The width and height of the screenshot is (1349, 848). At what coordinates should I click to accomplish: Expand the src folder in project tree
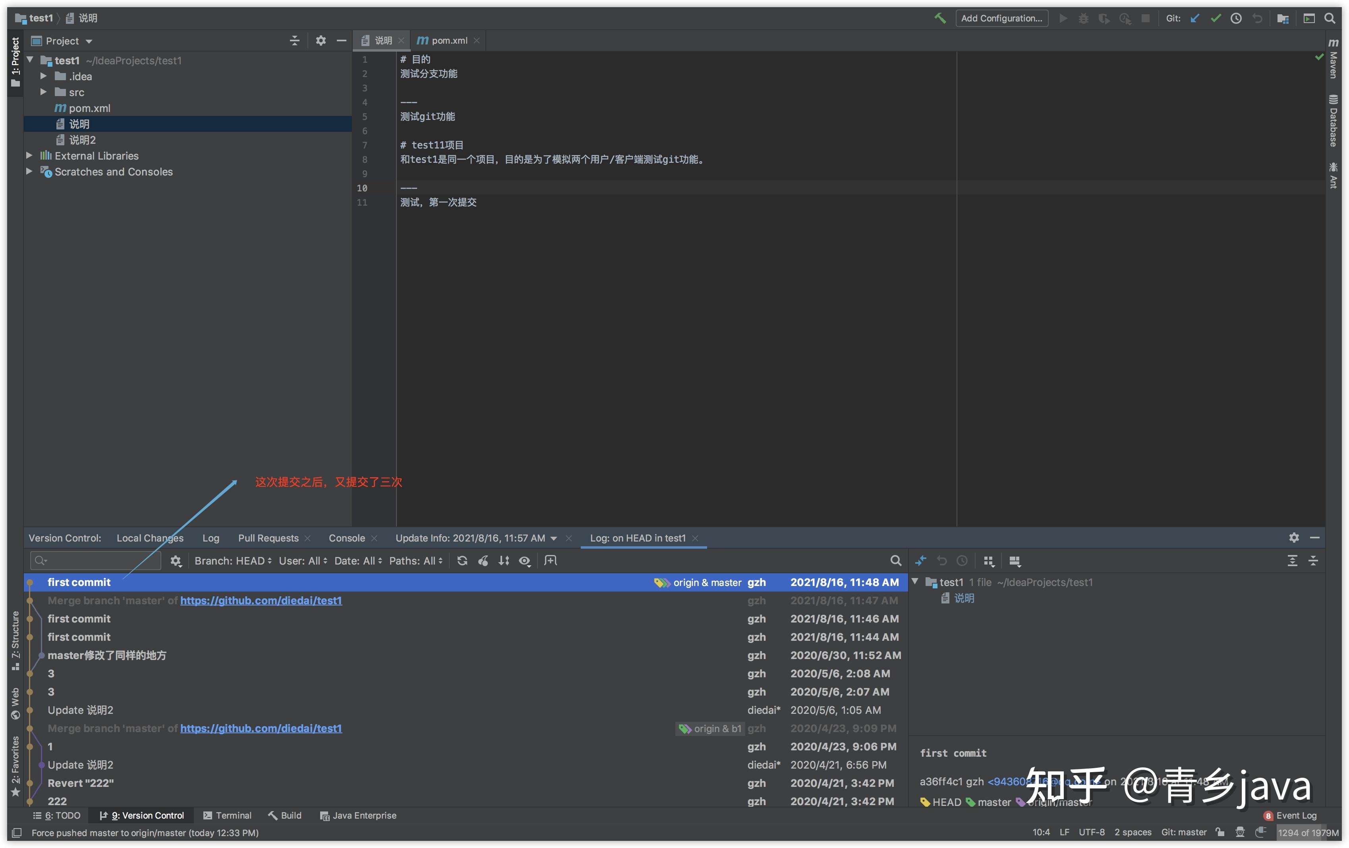(x=44, y=93)
